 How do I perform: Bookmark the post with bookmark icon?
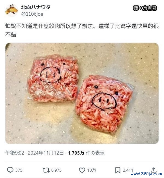(118, 170)
